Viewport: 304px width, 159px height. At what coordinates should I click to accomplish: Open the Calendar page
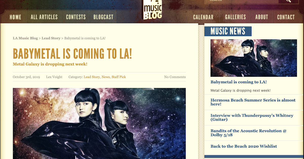203,17
